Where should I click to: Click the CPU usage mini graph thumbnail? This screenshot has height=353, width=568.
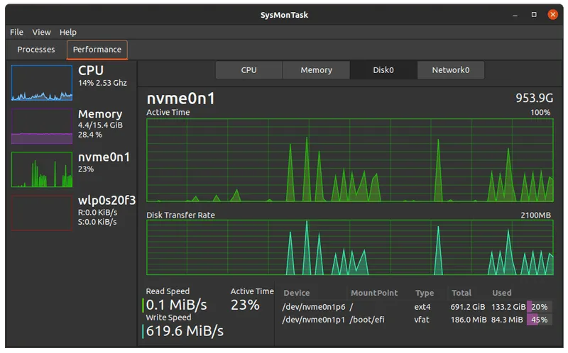[42, 83]
